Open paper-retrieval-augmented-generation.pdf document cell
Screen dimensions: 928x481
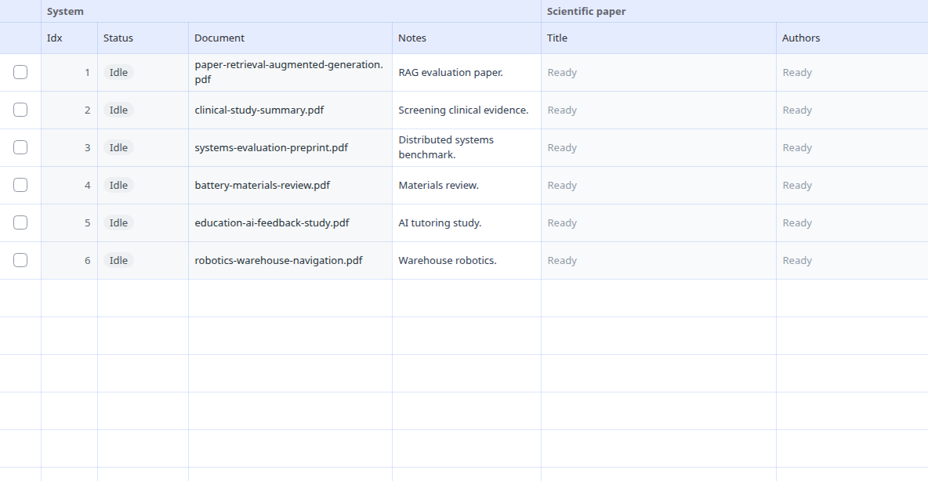click(x=290, y=72)
